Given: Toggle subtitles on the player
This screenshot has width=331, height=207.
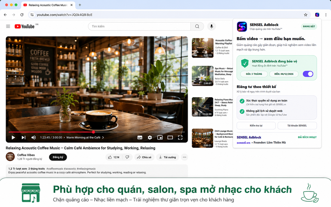Looking at the screenshot, I should pyautogui.click(x=140, y=137).
